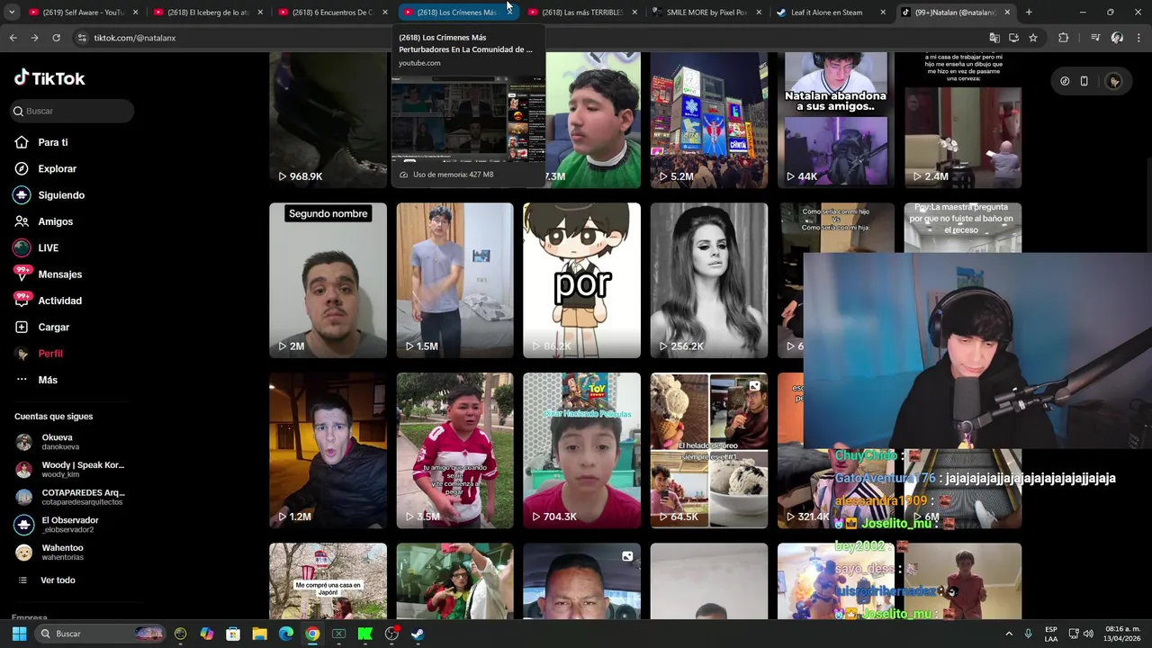The image size is (1152, 648).
Task: Expand Ver todo followed accounts
Action: pyautogui.click(x=58, y=580)
